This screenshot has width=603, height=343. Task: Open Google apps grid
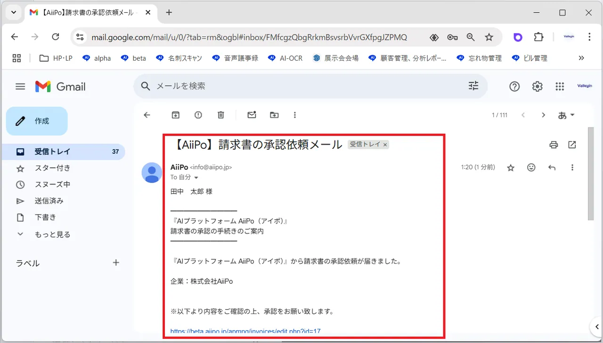click(560, 87)
